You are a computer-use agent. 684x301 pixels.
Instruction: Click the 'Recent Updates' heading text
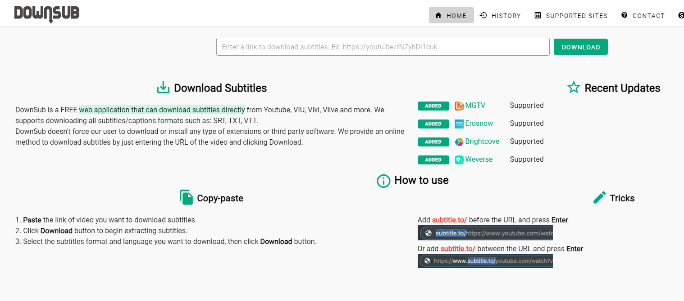[622, 88]
